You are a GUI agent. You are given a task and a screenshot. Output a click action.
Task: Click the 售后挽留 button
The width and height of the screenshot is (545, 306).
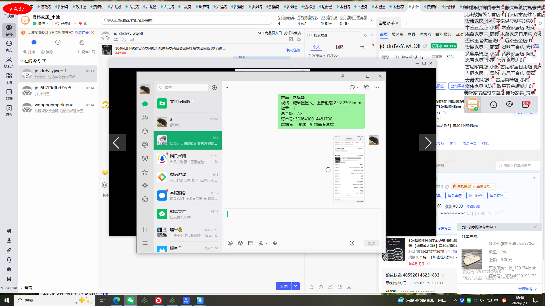click(x=497, y=195)
